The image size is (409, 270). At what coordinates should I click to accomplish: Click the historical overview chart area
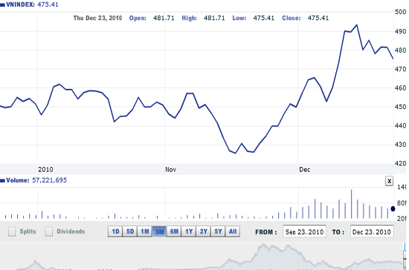(x=202, y=256)
